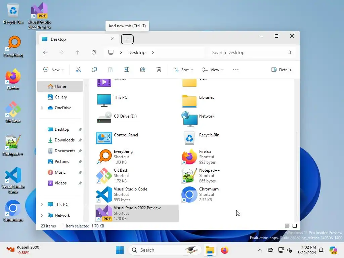Click the search magnifier in Search Desktop
Viewport: 344px width, 258px height.
290,52
